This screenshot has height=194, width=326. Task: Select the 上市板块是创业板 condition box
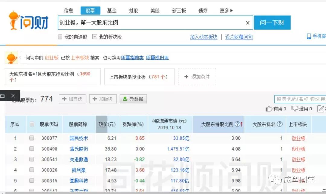click(x=139, y=77)
